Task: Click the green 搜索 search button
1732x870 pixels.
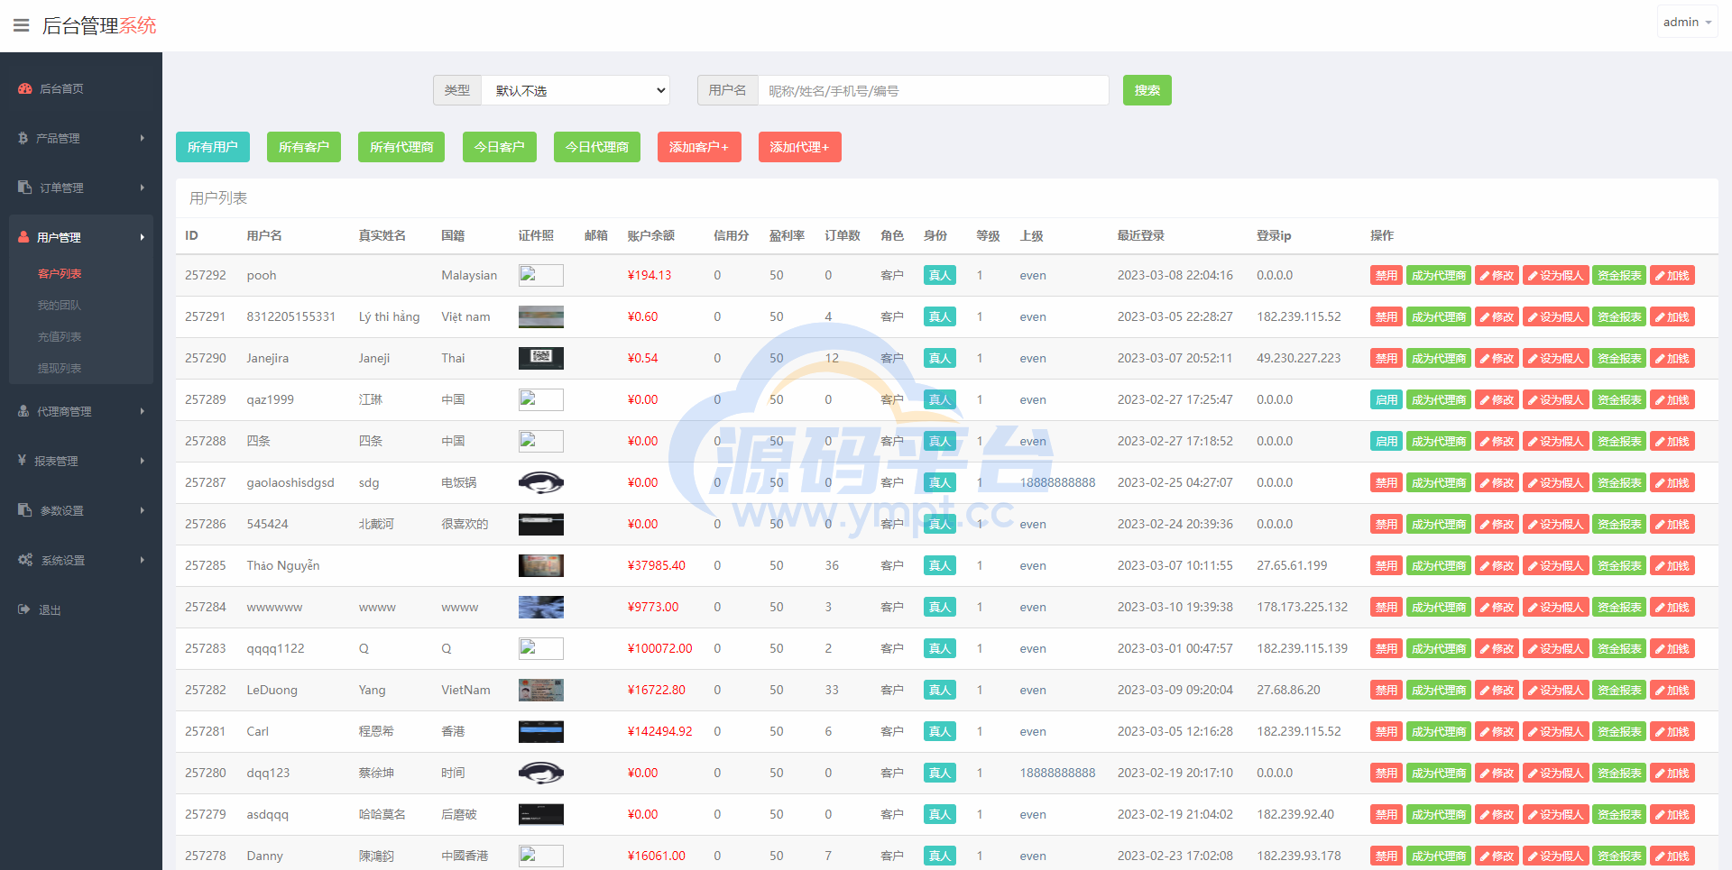Action: coord(1147,90)
